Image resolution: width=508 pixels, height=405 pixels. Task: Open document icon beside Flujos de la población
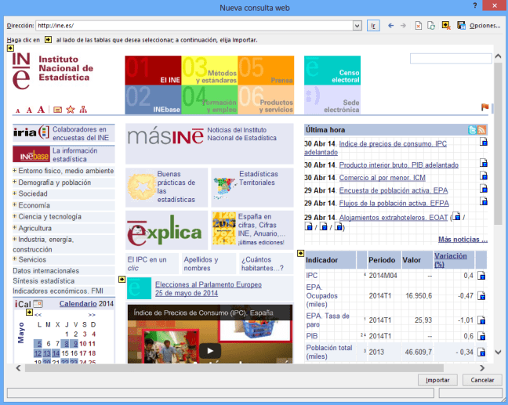point(484,201)
